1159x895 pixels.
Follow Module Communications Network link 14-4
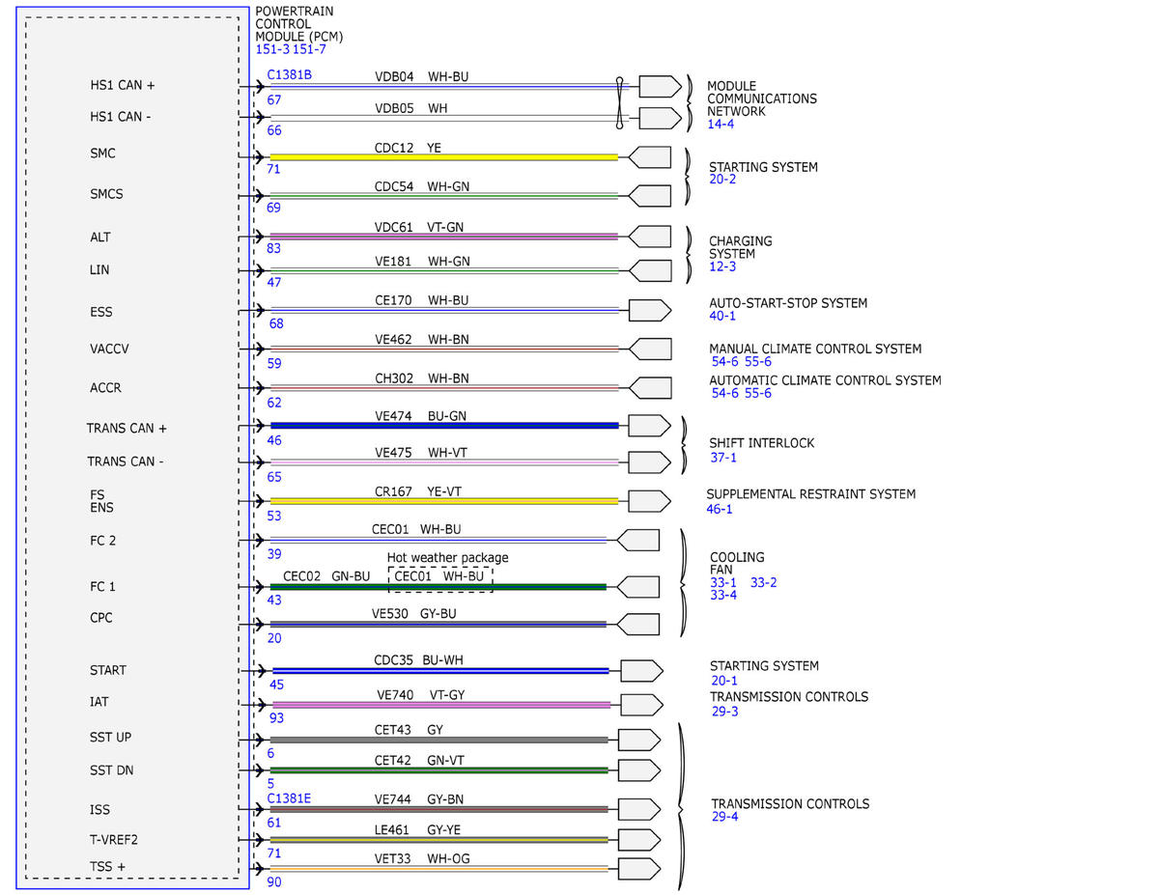point(721,125)
